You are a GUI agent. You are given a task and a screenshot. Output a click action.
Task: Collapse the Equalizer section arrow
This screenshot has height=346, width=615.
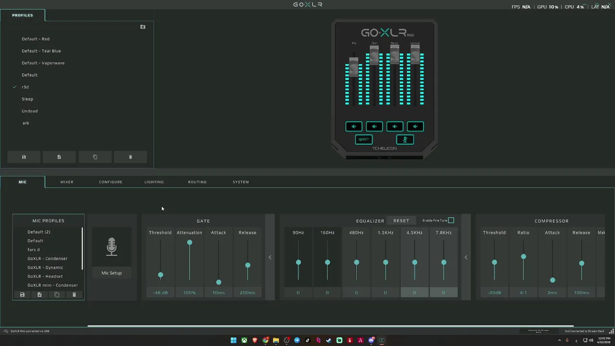pos(466,257)
